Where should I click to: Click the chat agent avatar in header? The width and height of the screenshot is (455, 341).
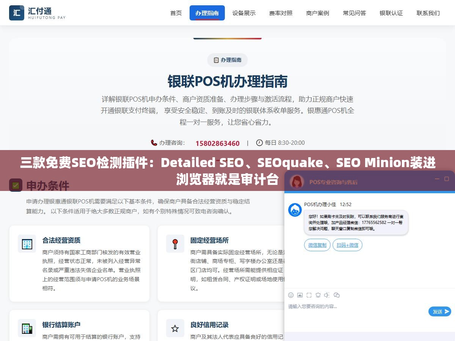point(297,181)
